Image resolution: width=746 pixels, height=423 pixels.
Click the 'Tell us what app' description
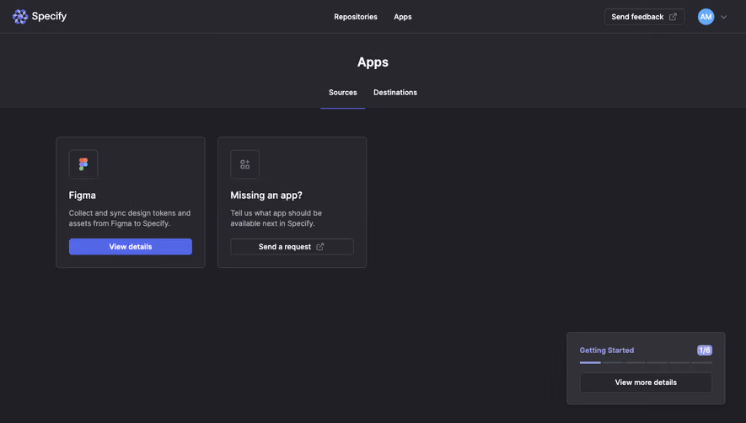point(276,218)
